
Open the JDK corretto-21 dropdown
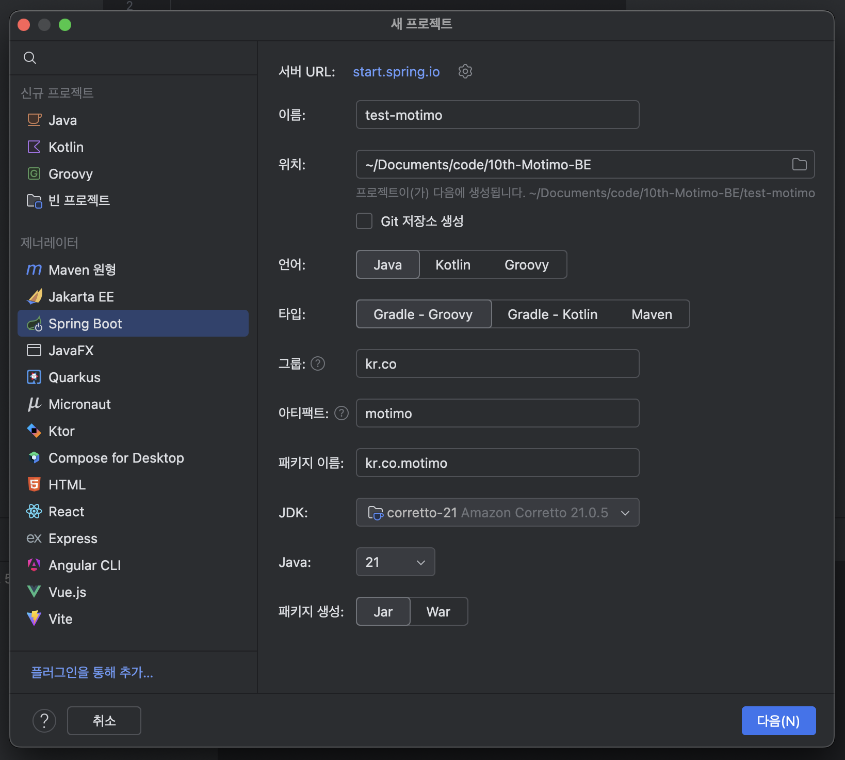498,512
